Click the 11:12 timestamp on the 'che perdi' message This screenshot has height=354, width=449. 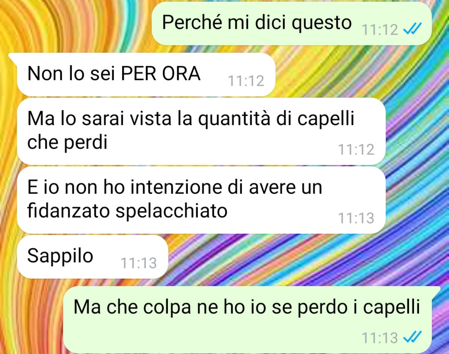tap(356, 149)
